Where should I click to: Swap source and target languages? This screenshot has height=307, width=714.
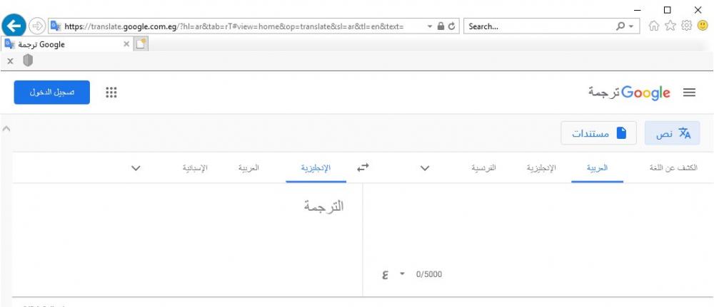tap(363, 168)
